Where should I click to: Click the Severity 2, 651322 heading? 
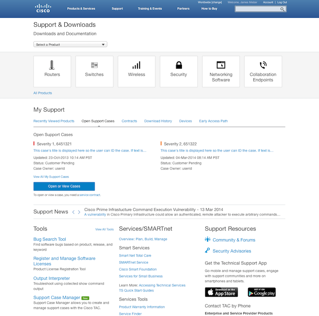[180, 144]
